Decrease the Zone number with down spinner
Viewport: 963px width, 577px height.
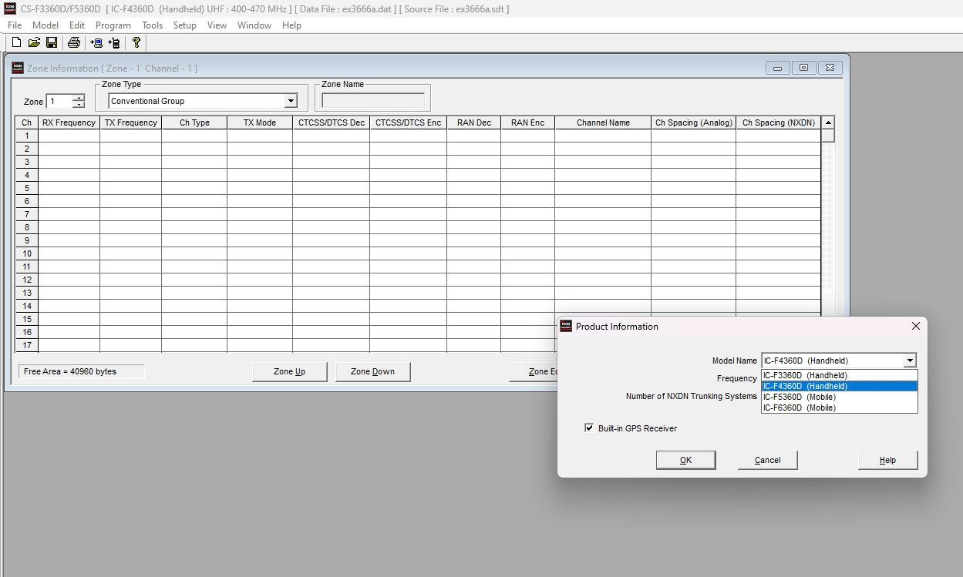[x=79, y=105]
